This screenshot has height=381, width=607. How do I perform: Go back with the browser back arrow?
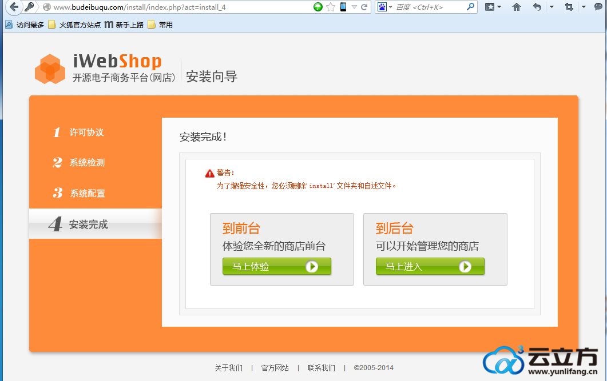[x=14, y=7]
